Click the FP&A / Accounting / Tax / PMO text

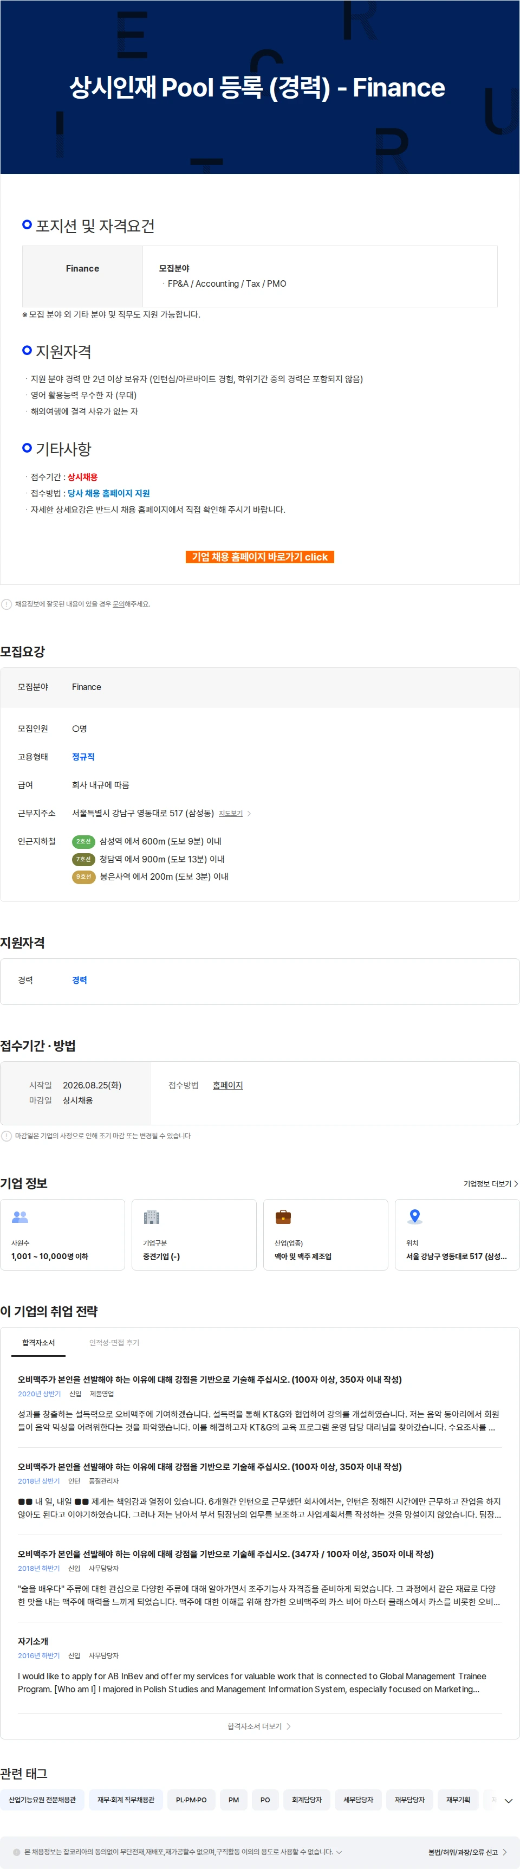[x=227, y=283]
